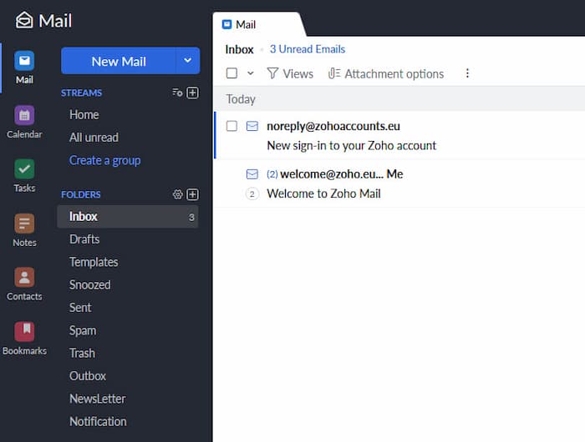Open the select-all checkbox dropdown chevron

click(250, 73)
